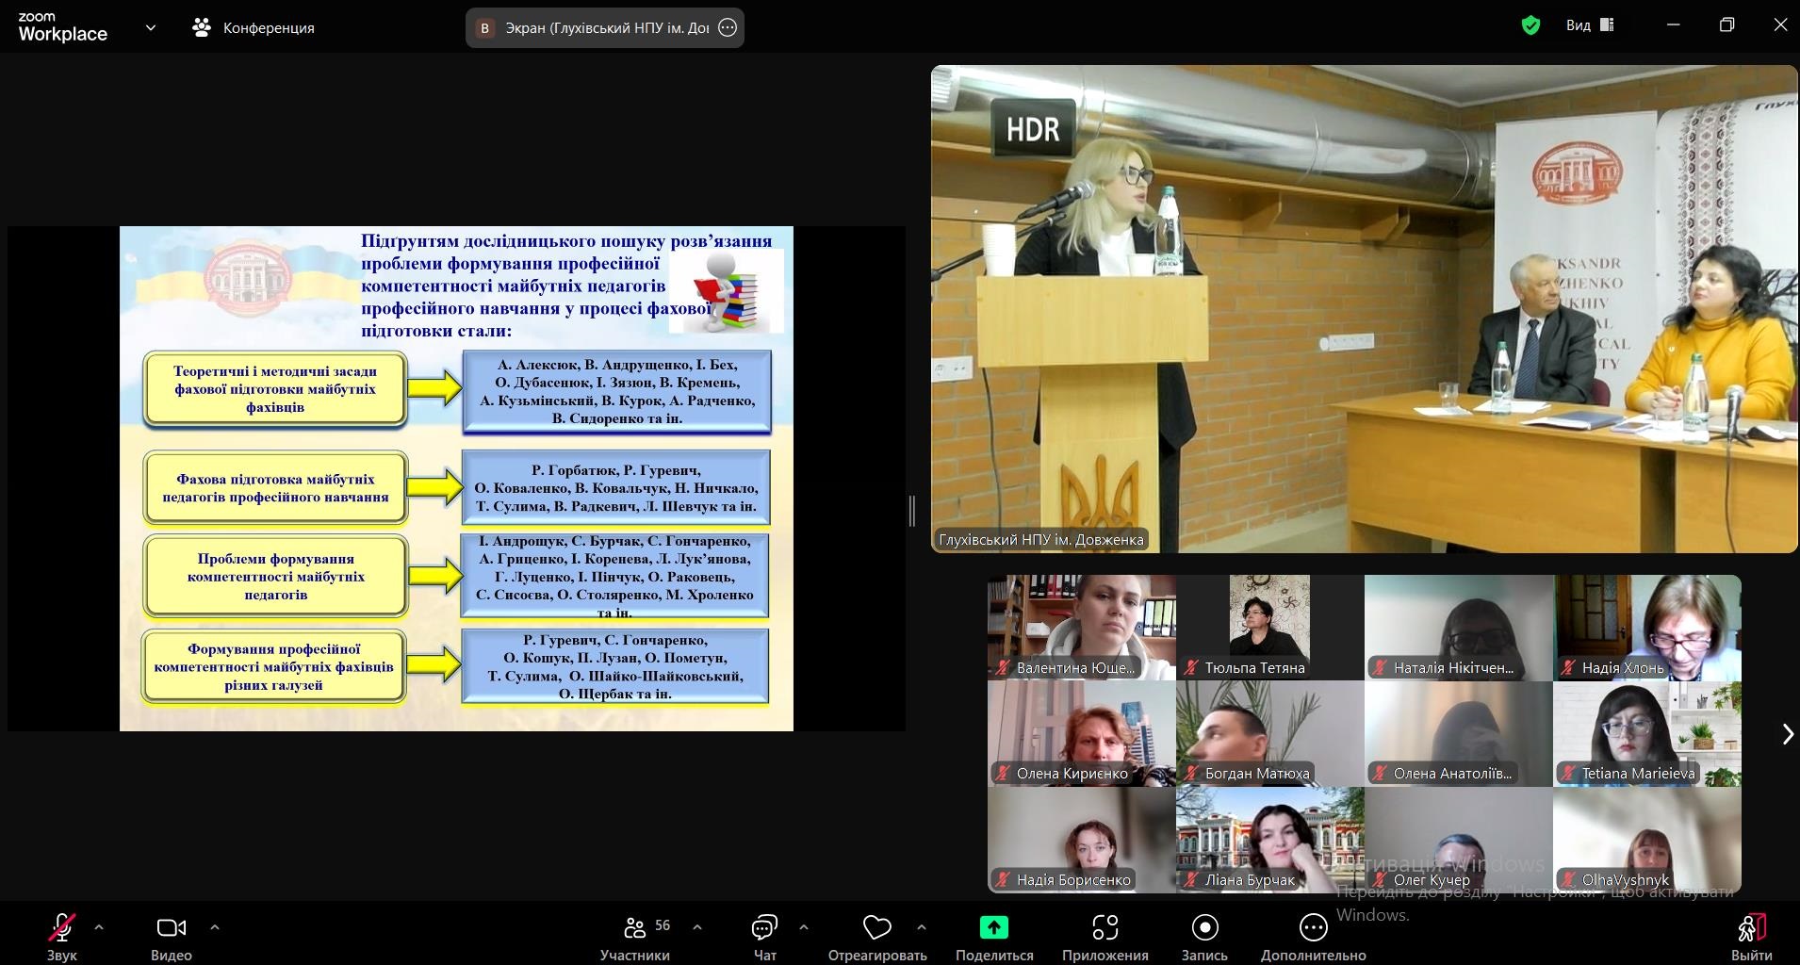
Task: Open the Conference menu item
Action: coord(254,28)
